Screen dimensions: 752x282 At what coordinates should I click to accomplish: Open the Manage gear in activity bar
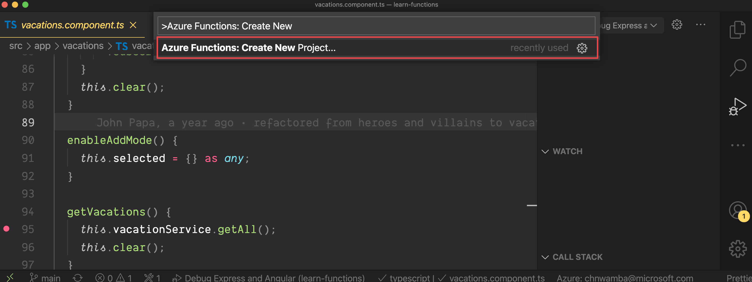tap(738, 248)
